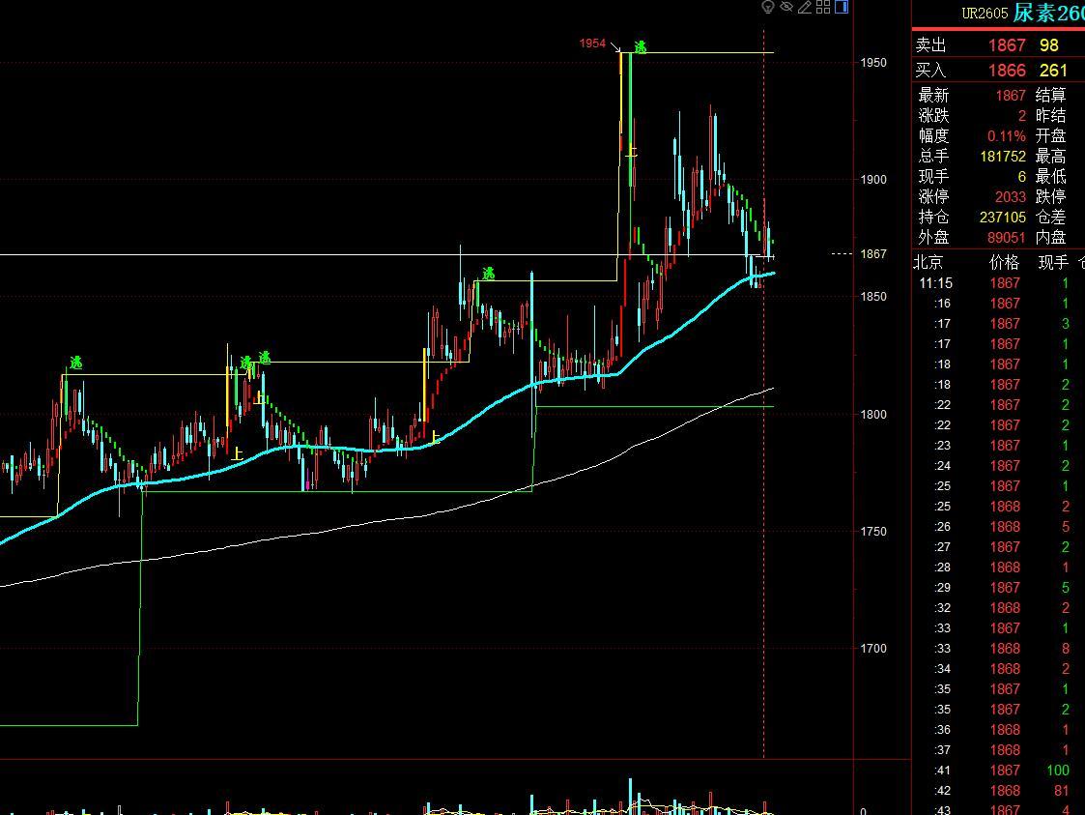Click the 1750 price axis label
This screenshot has height=815, width=1085.
[873, 531]
